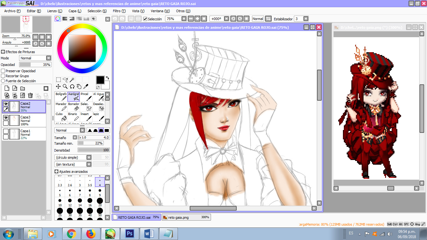Image resolution: width=427 pixels, height=240 pixels.
Task: Expand the Efectos de Pinturas section
Action: tap(3, 52)
